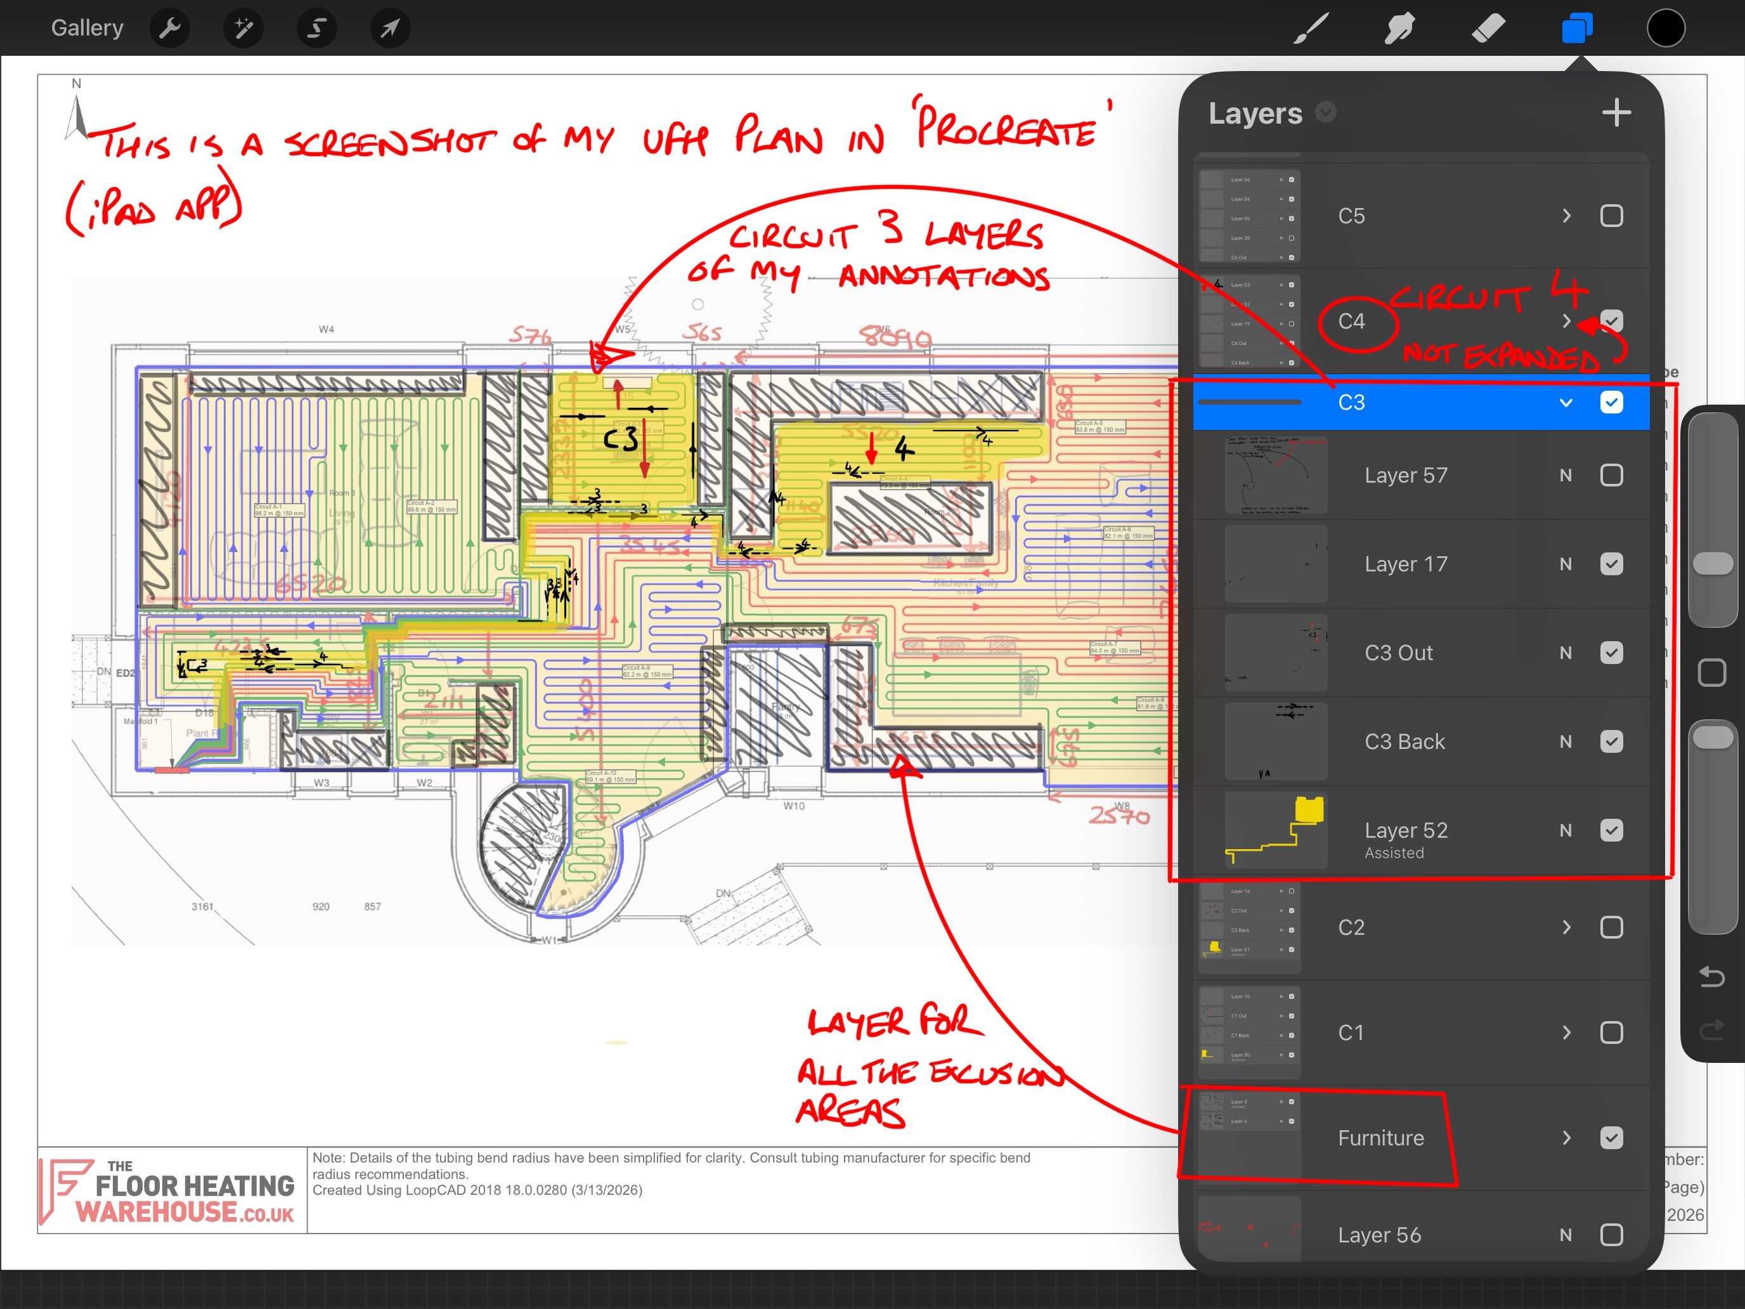Select the Eraser tool
The width and height of the screenshot is (1745, 1309).
(1489, 29)
